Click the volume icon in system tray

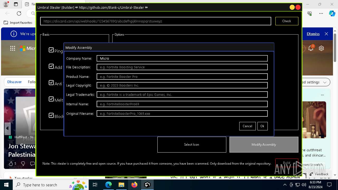304,185
